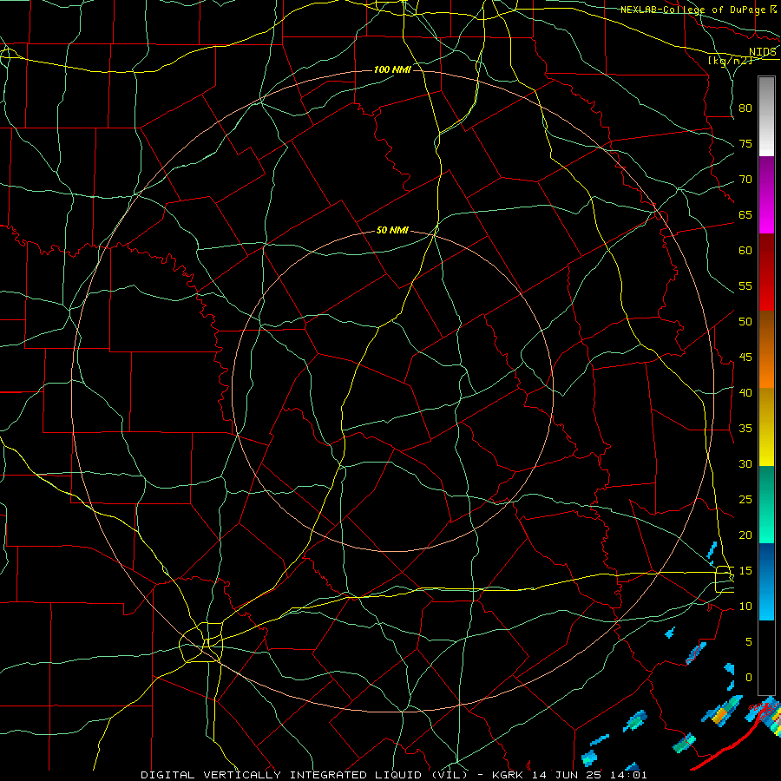Click the 60 value on the VIL scale
The width and height of the screenshot is (781, 781).
coord(745,251)
